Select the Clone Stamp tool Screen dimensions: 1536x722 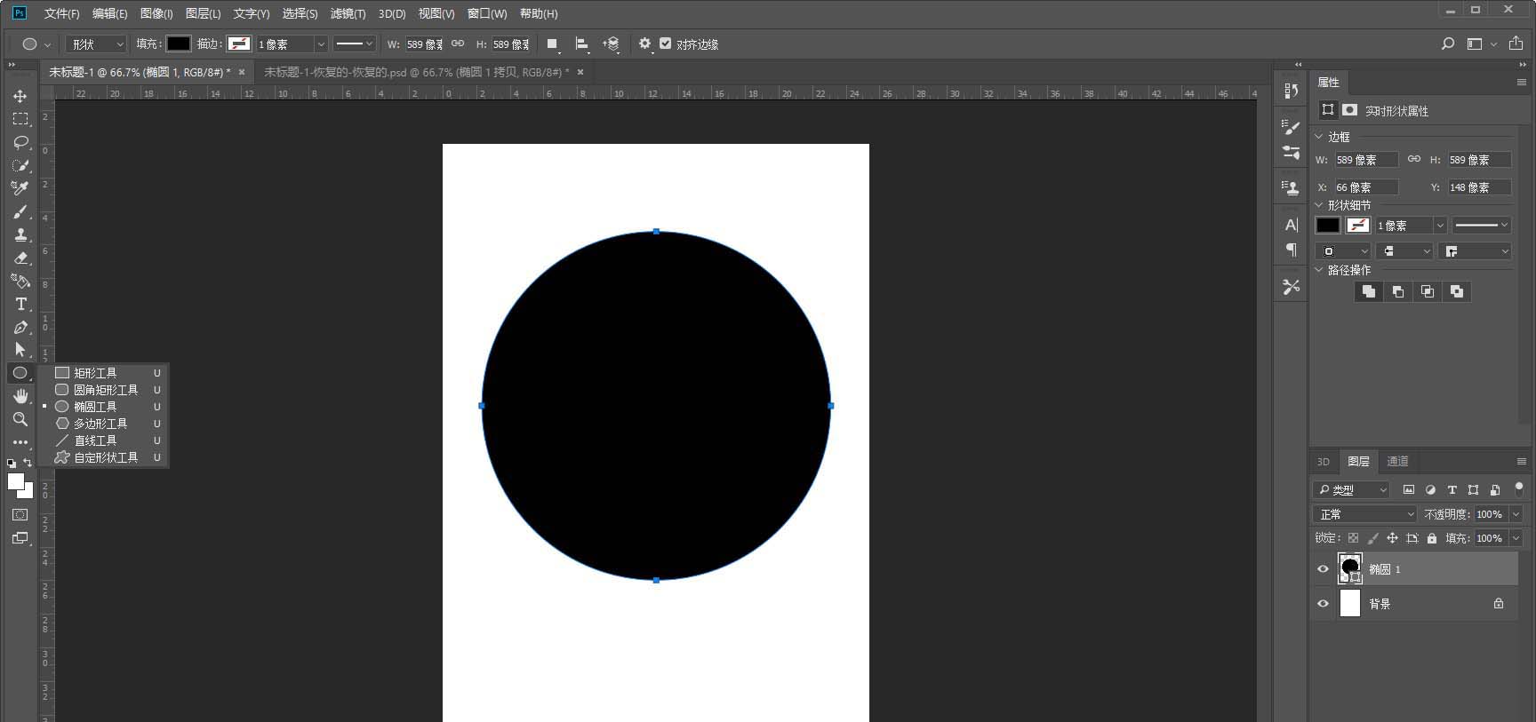[x=20, y=234]
